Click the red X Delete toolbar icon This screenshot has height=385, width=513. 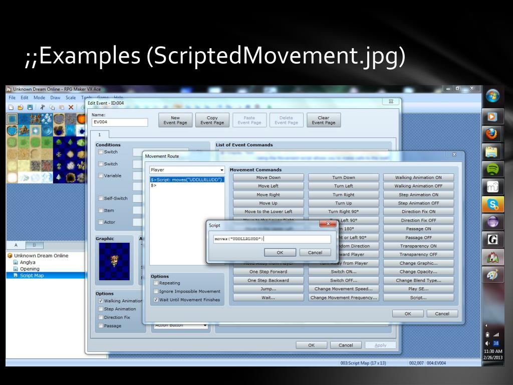point(71,107)
